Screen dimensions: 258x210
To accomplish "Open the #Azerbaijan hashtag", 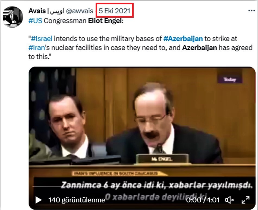I will pos(183,39).
